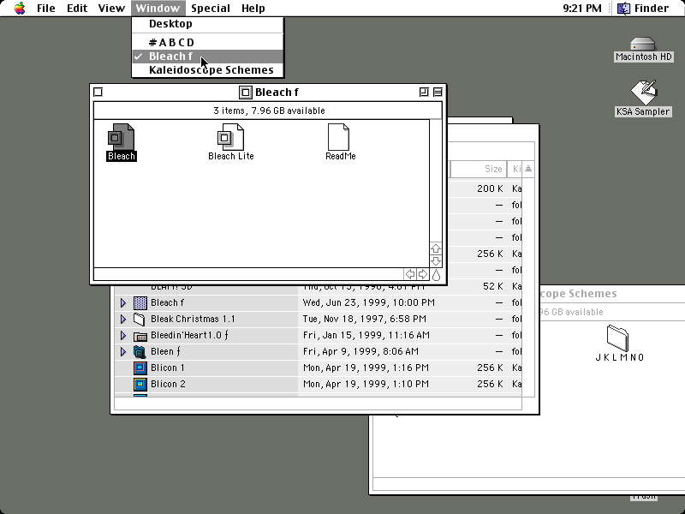Sort the list by the Size column
The height and width of the screenshot is (514, 685).
(479, 169)
